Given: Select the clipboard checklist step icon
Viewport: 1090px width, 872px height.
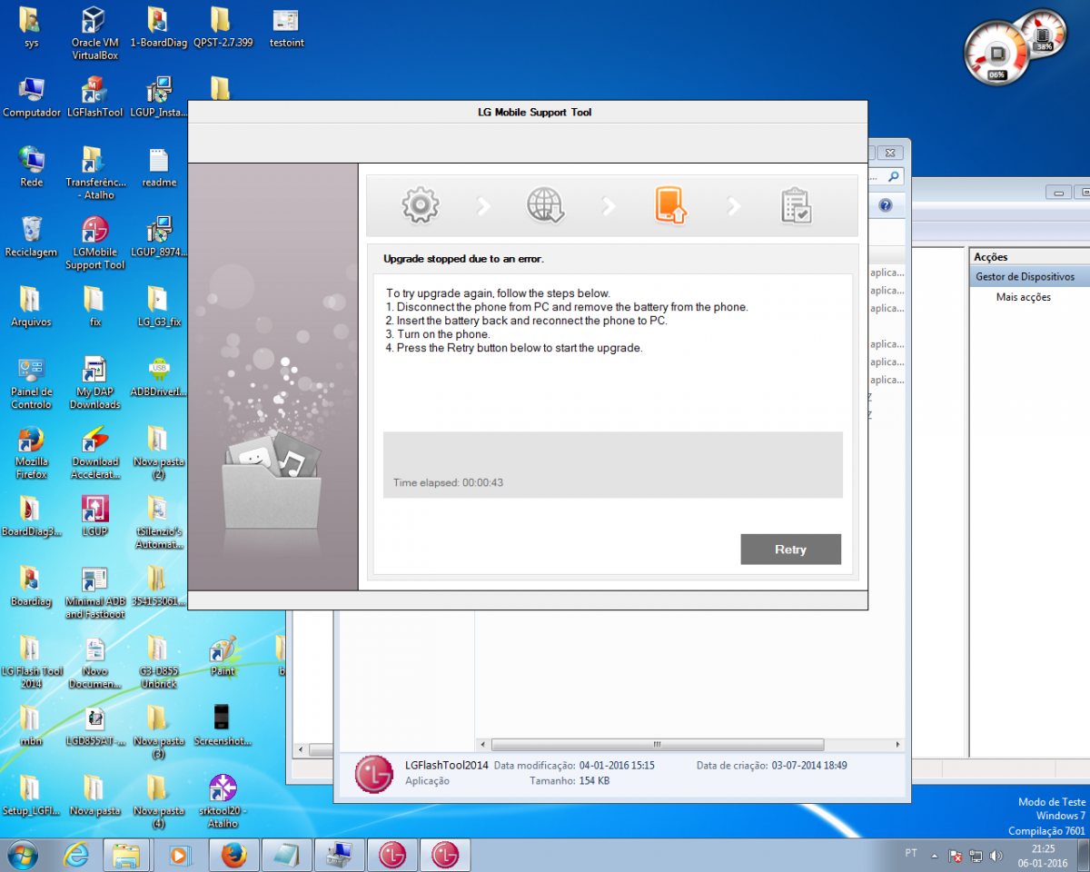Looking at the screenshot, I should (796, 205).
